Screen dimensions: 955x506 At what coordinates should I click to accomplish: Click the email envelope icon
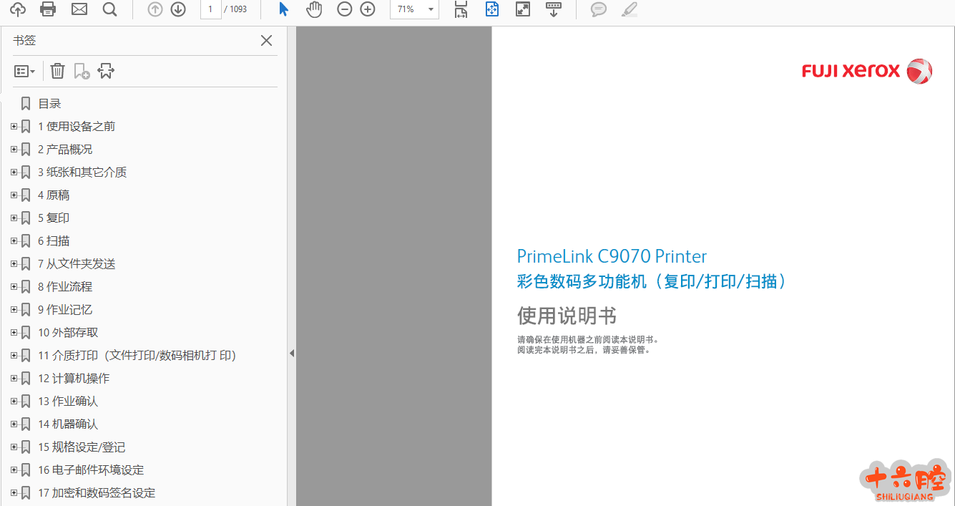[x=79, y=9]
